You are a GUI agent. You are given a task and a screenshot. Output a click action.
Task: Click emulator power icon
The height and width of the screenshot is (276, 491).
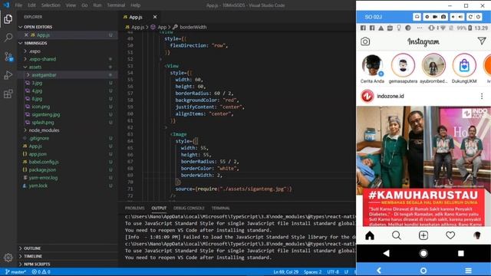click(478, 17)
